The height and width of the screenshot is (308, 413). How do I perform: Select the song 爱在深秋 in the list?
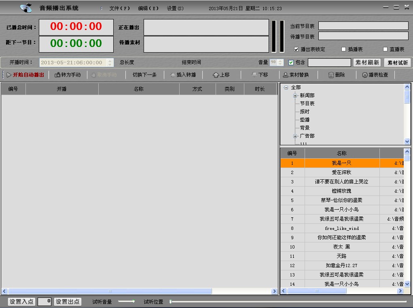tap(342, 172)
